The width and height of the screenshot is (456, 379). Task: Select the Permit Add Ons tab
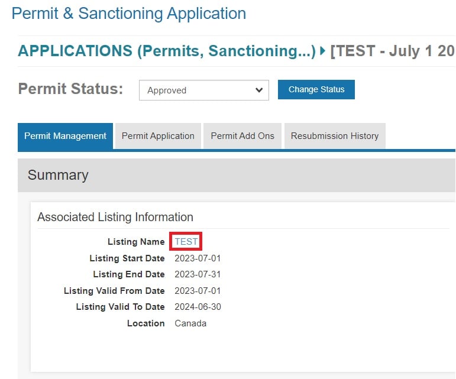point(242,136)
